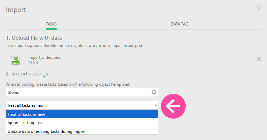Click the 11 Kb file size text
267x140 pixels.
point(33,63)
